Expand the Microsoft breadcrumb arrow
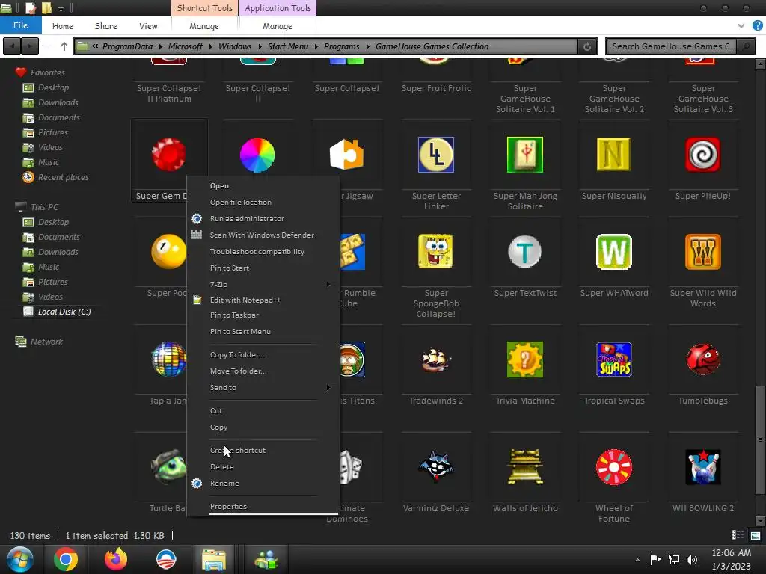Viewport: 766px width, 574px height. (210, 46)
